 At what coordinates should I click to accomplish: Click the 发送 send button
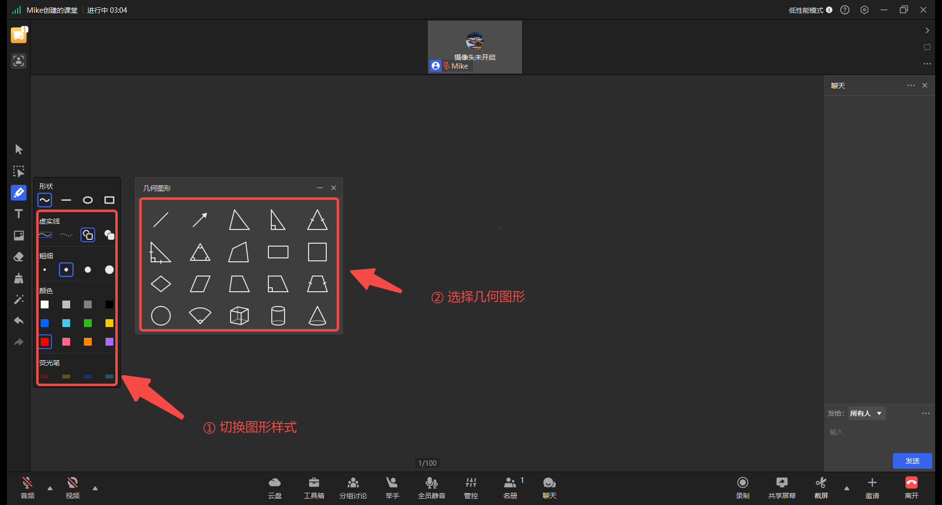point(913,461)
